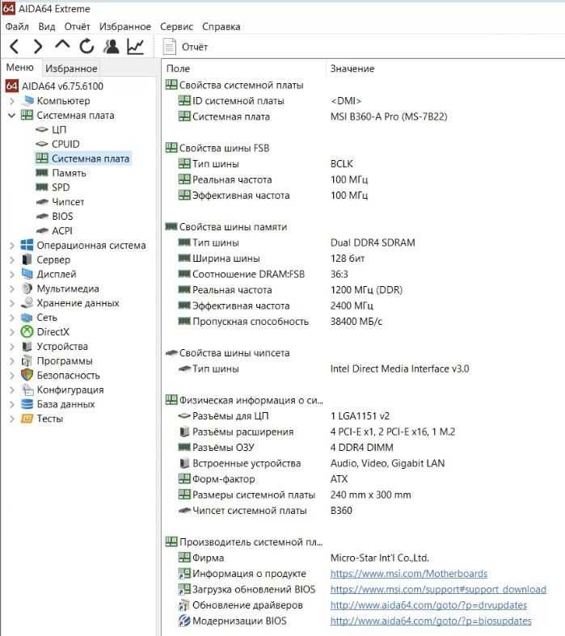
Task: Switch to the Меню sidebar tab
Action: [x=20, y=67]
